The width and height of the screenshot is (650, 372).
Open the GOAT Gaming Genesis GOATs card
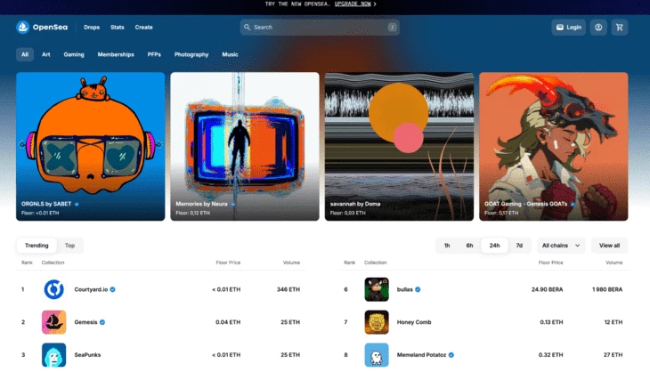(x=554, y=147)
